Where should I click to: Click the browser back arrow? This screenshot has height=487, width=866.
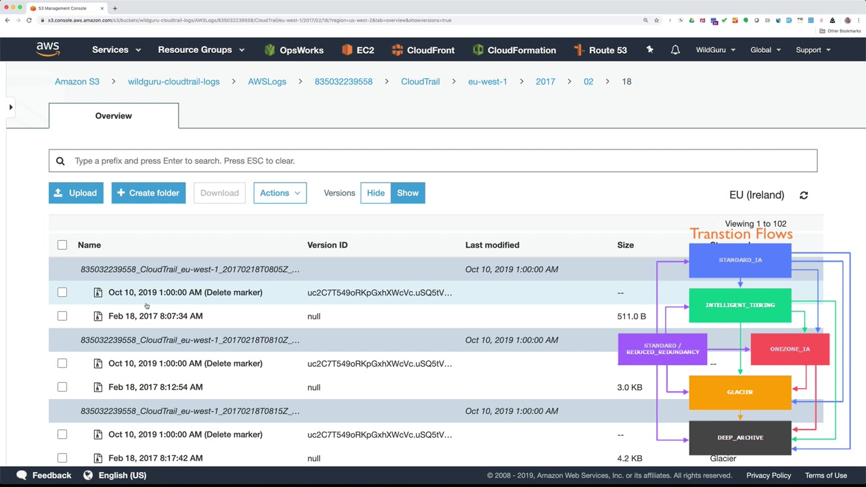pos(7,20)
